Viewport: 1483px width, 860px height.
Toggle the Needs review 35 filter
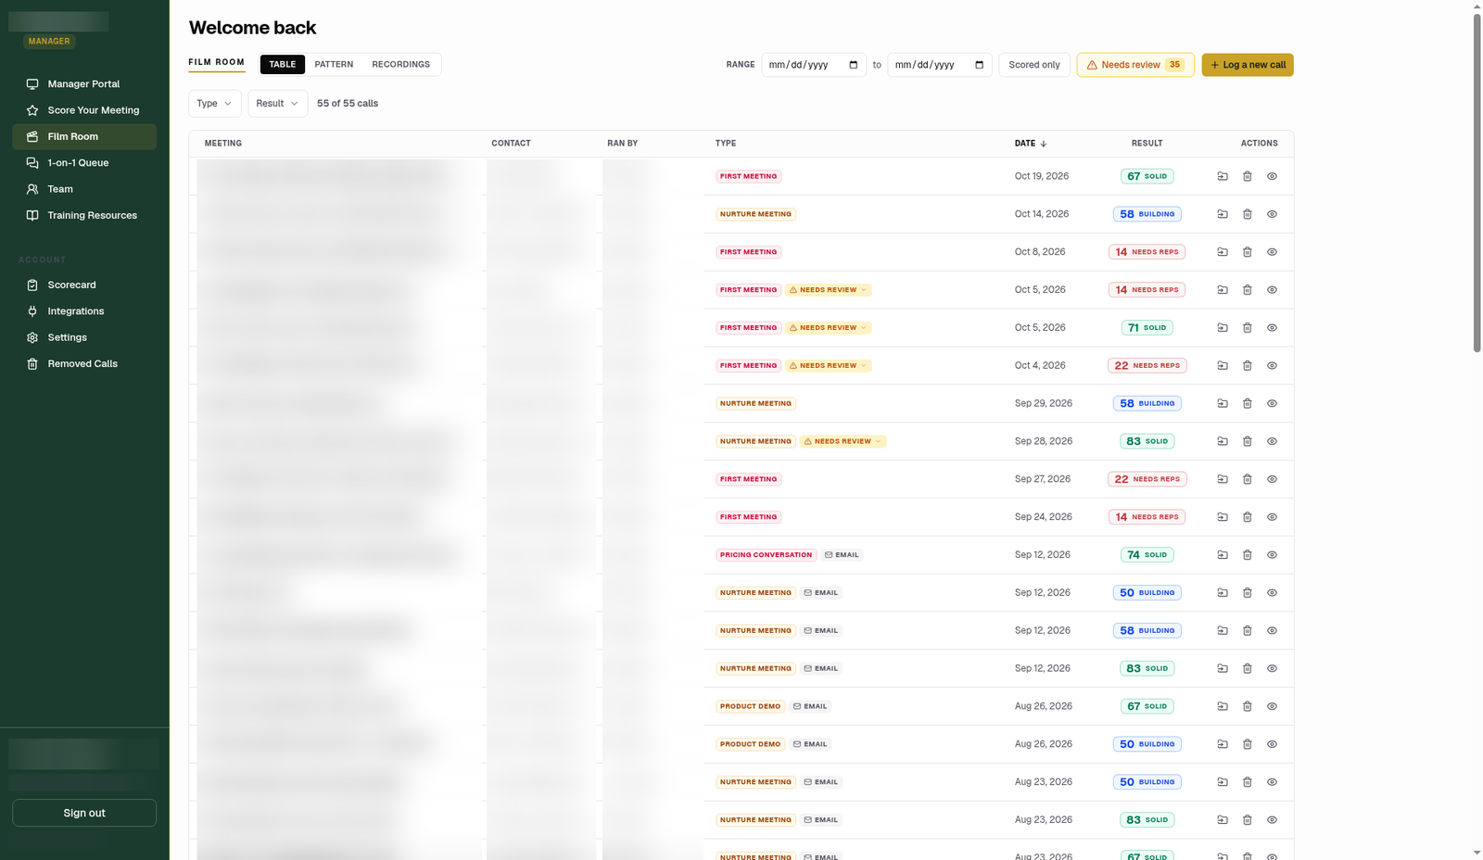[x=1135, y=65]
